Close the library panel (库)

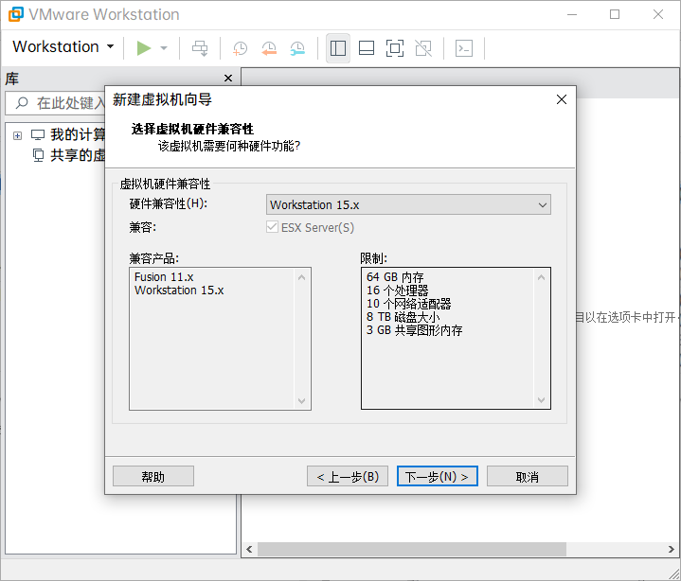pyautogui.click(x=228, y=79)
